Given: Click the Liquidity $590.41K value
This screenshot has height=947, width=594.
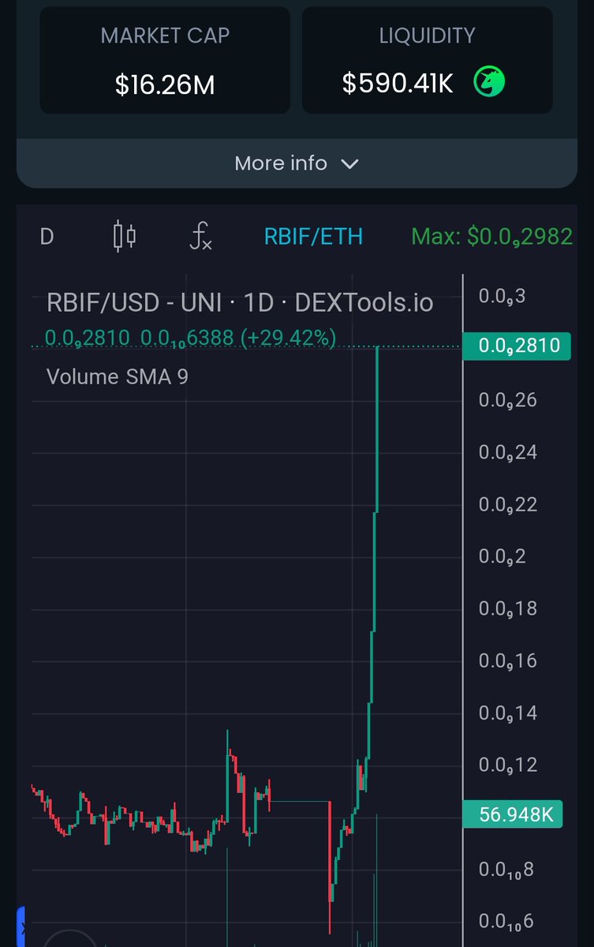Looking at the screenshot, I should (398, 83).
